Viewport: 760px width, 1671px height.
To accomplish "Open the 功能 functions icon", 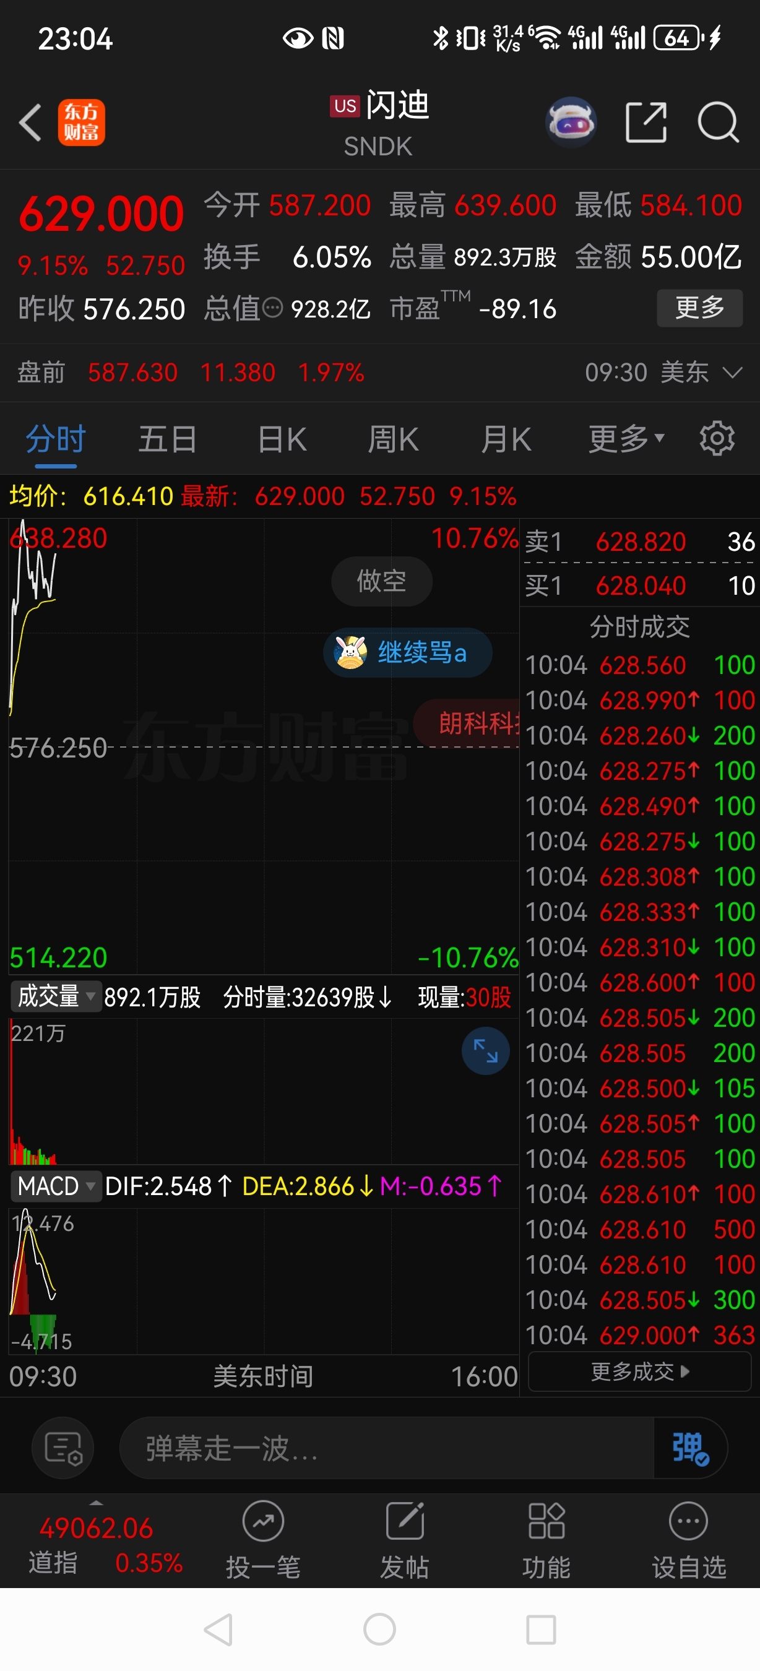I will click(x=546, y=1539).
